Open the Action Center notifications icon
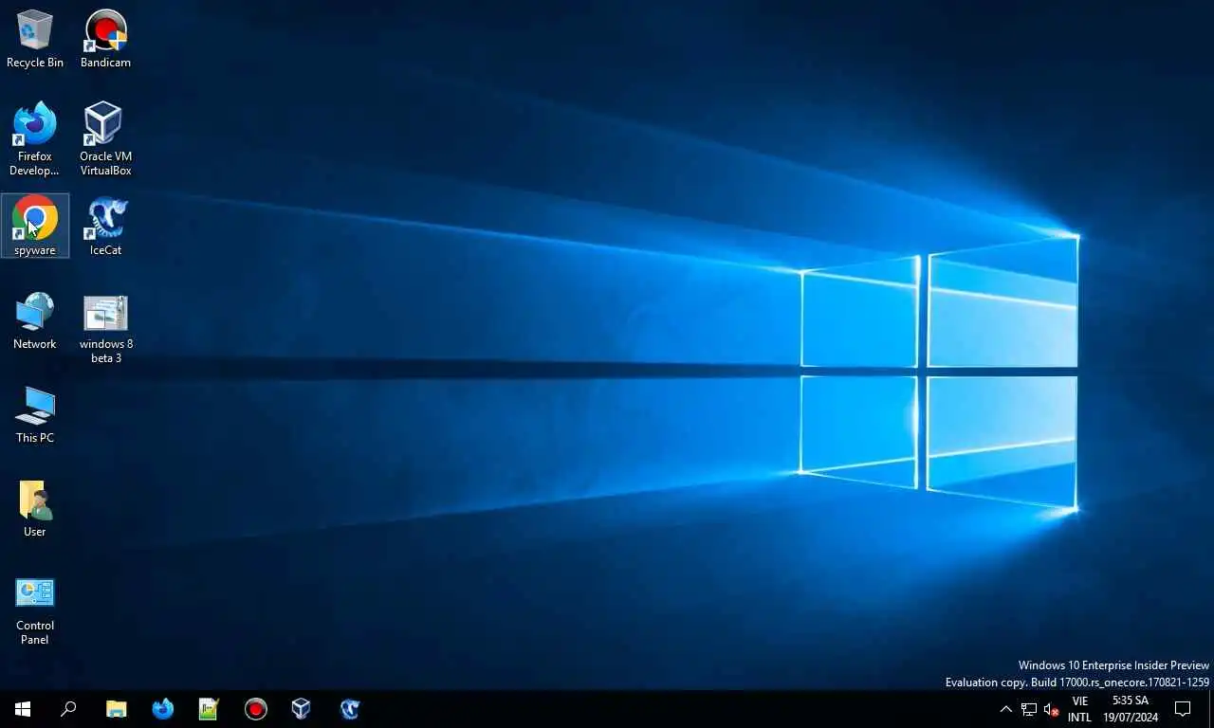Image resolution: width=1214 pixels, height=728 pixels. 1183,709
